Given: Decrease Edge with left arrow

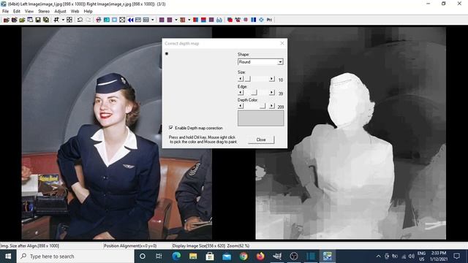Looking at the screenshot, I should pyautogui.click(x=241, y=93).
